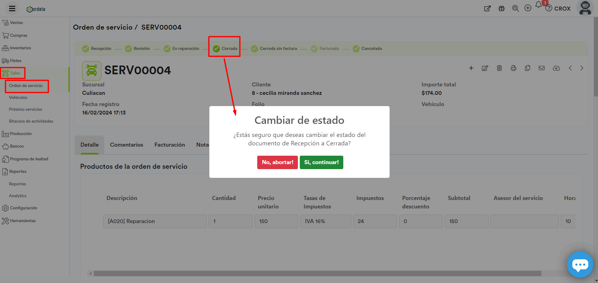Confirm with Si, continuar! button

321,162
